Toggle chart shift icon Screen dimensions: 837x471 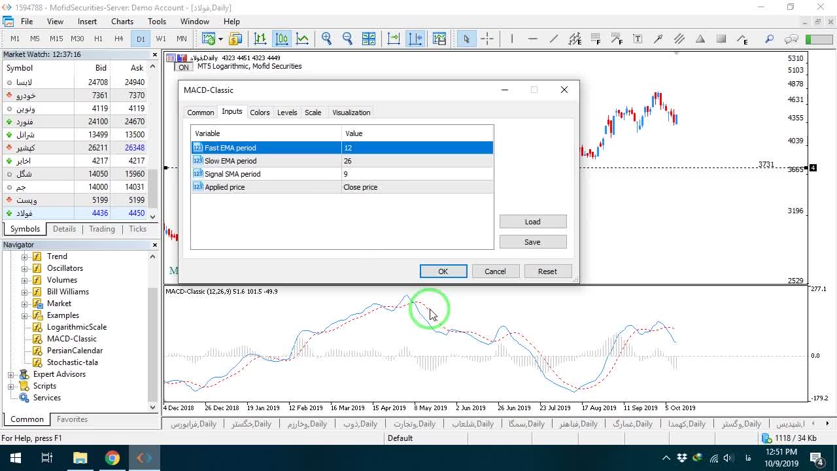tap(415, 39)
